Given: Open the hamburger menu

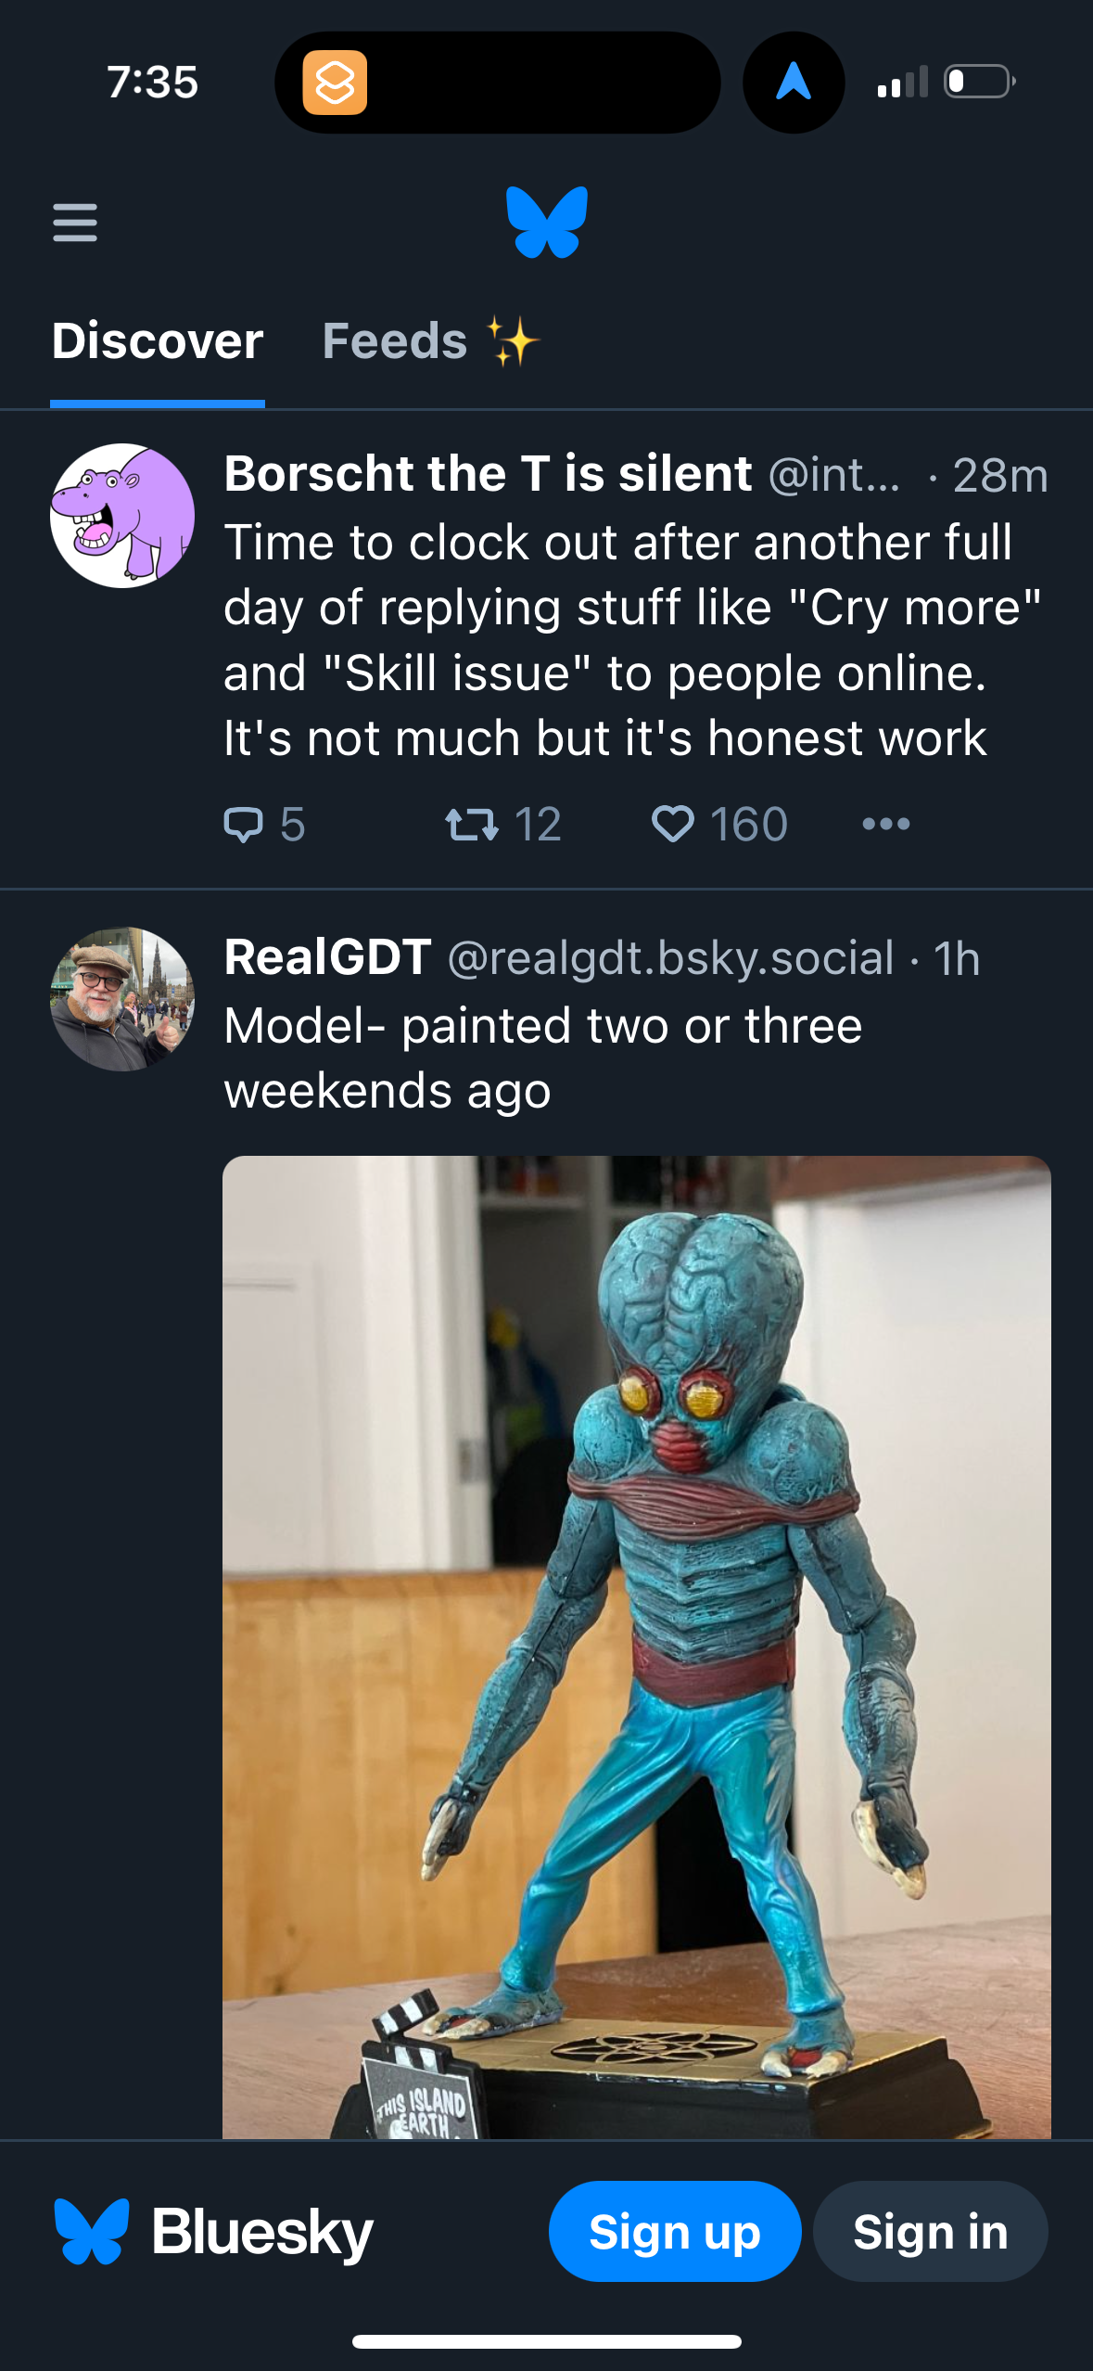Looking at the screenshot, I should [75, 223].
